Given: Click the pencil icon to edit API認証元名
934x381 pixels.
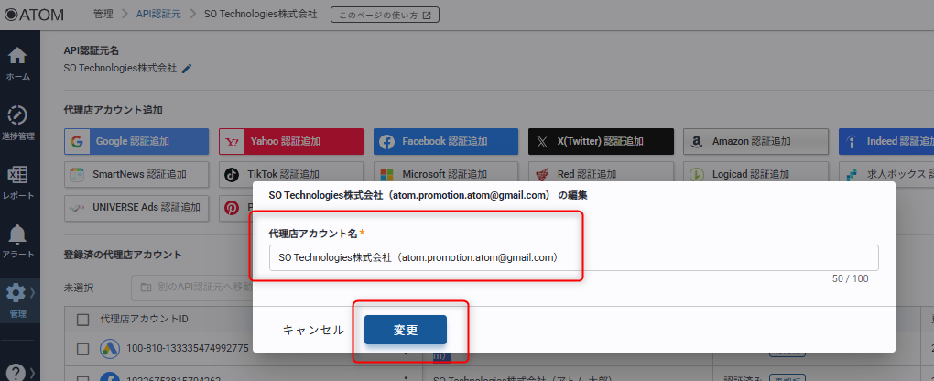Looking at the screenshot, I should click(x=187, y=68).
